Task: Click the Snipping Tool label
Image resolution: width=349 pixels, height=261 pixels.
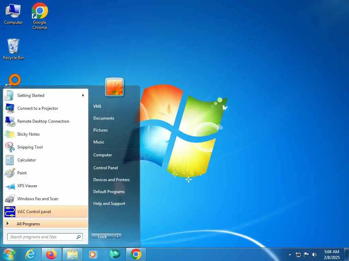Action: [30, 147]
